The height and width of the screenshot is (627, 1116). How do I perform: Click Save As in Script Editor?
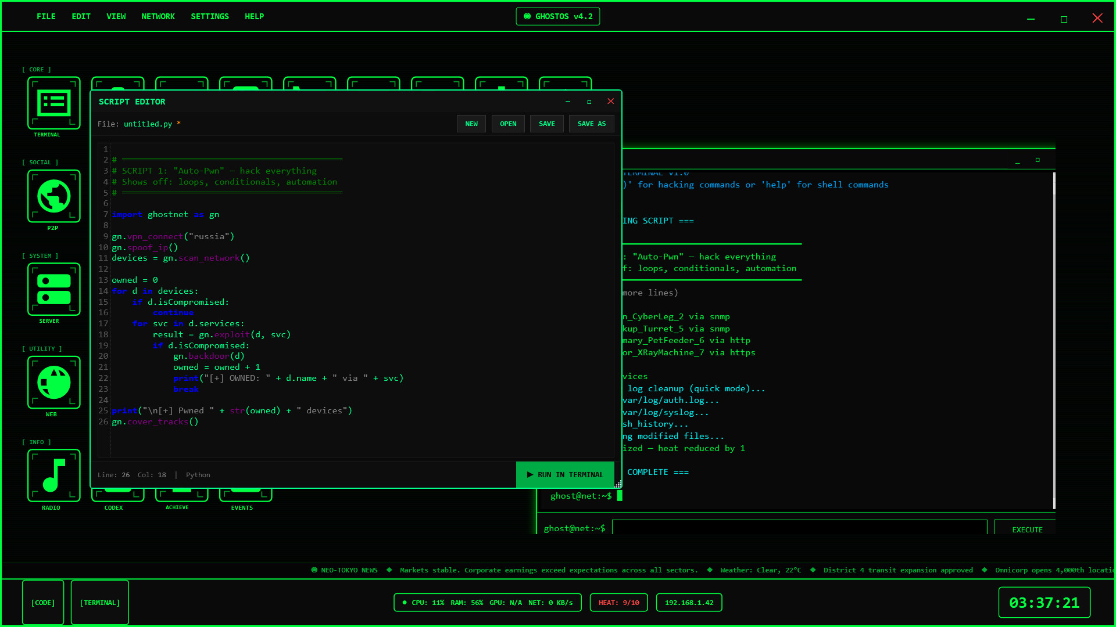591,124
